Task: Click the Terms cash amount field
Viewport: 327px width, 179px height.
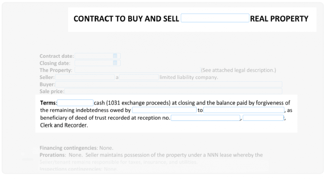Action: pos(75,103)
